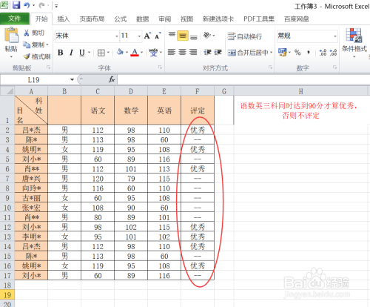
Task: Click the accounting number format icon
Action: point(282,52)
